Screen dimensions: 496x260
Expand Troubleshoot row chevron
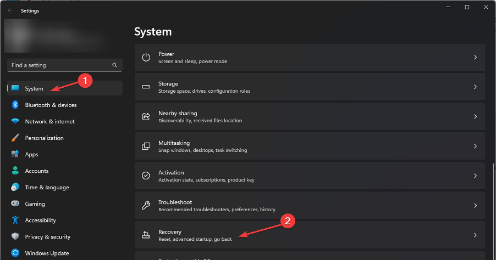click(x=475, y=205)
